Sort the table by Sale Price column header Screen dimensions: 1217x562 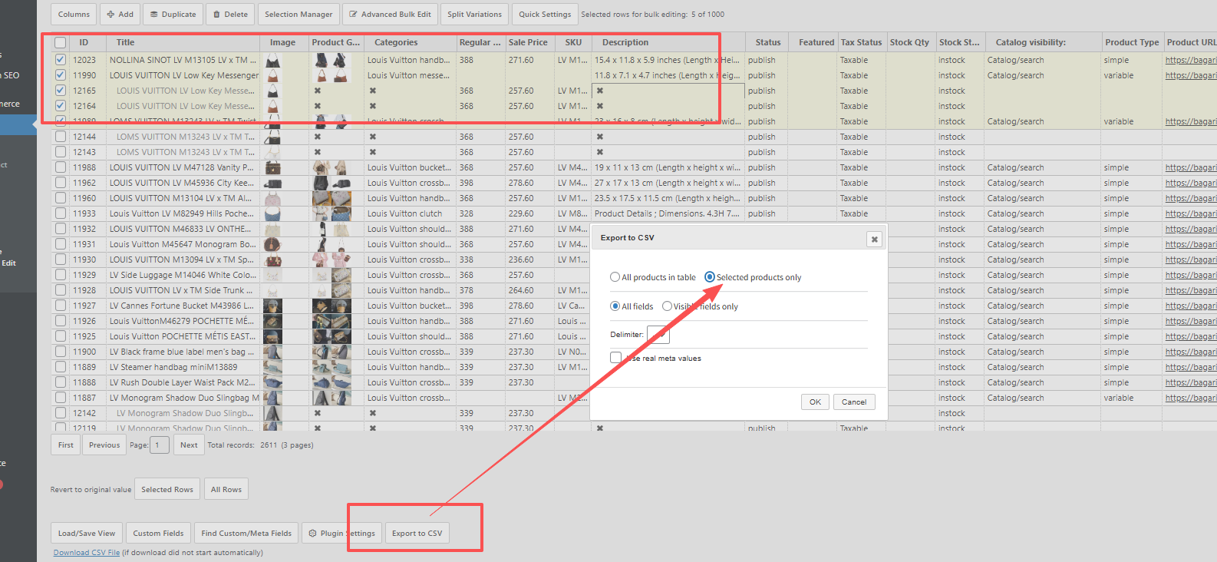point(528,42)
